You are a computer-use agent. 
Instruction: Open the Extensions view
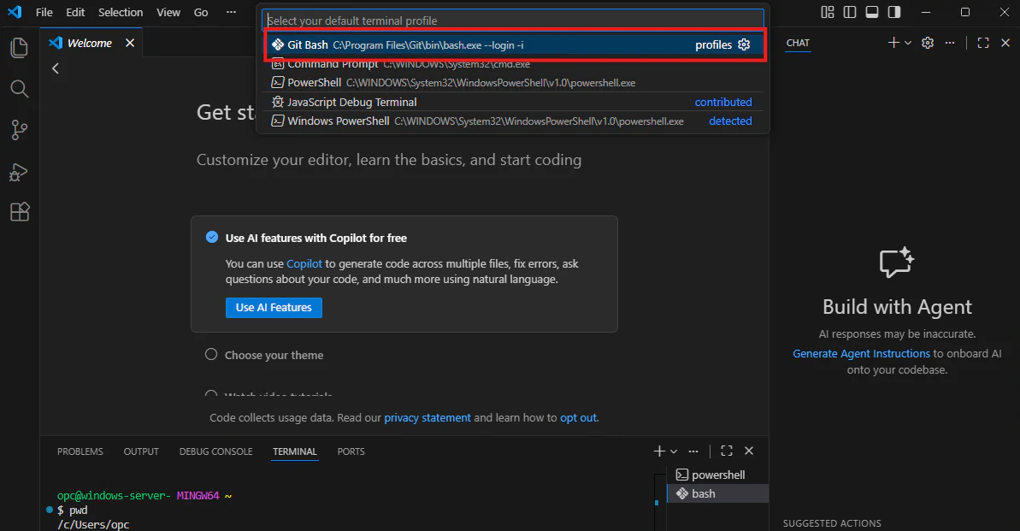(x=20, y=212)
